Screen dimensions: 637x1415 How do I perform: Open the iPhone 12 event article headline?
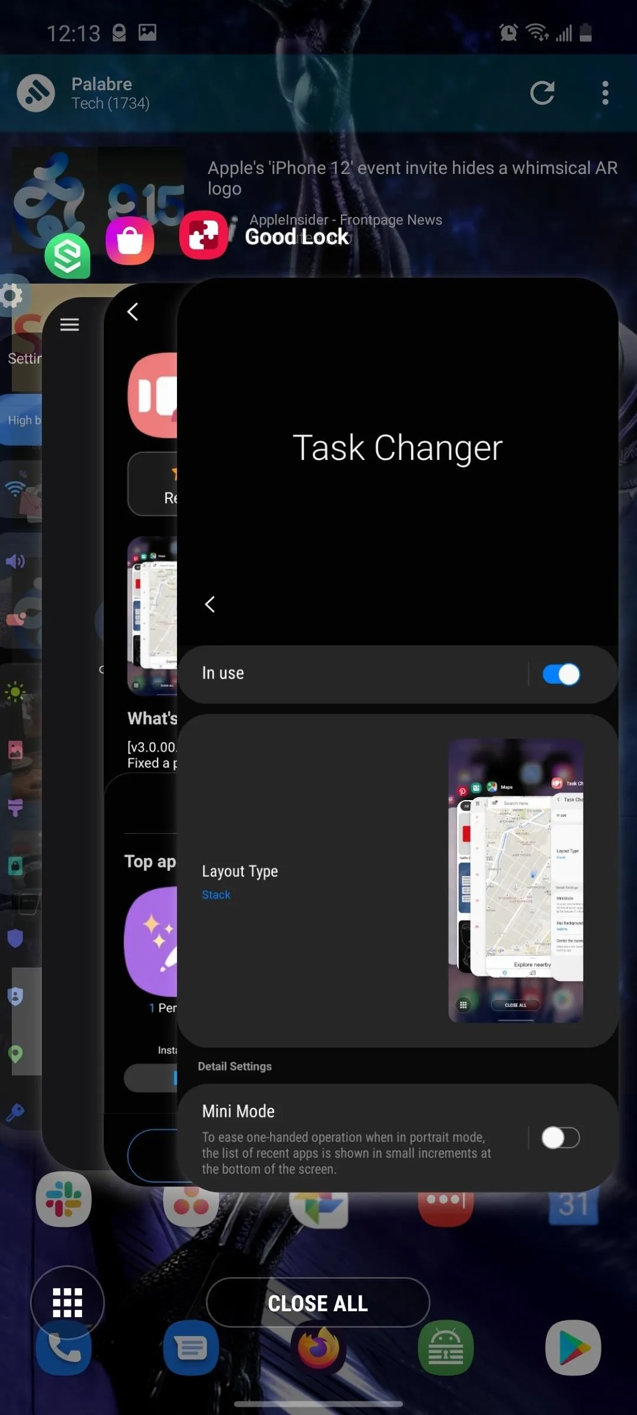click(x=413, y=177)
